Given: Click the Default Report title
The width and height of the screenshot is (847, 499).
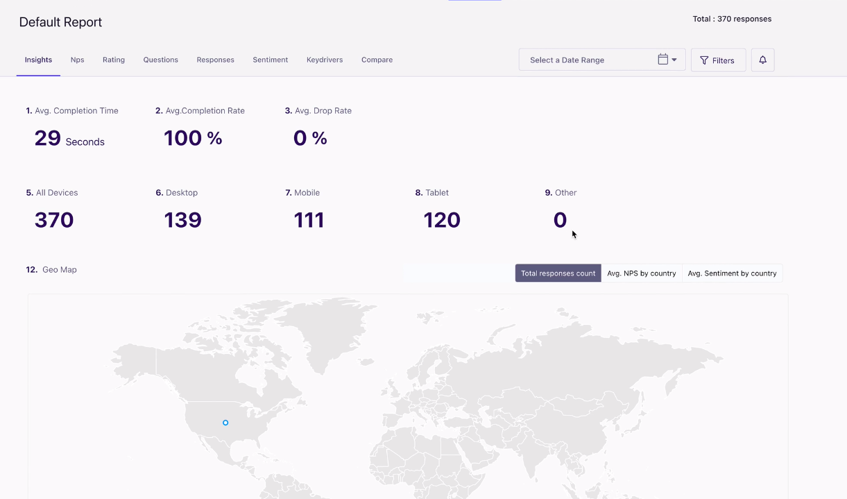Looking at the screenshot, I should tap(60, 22).
